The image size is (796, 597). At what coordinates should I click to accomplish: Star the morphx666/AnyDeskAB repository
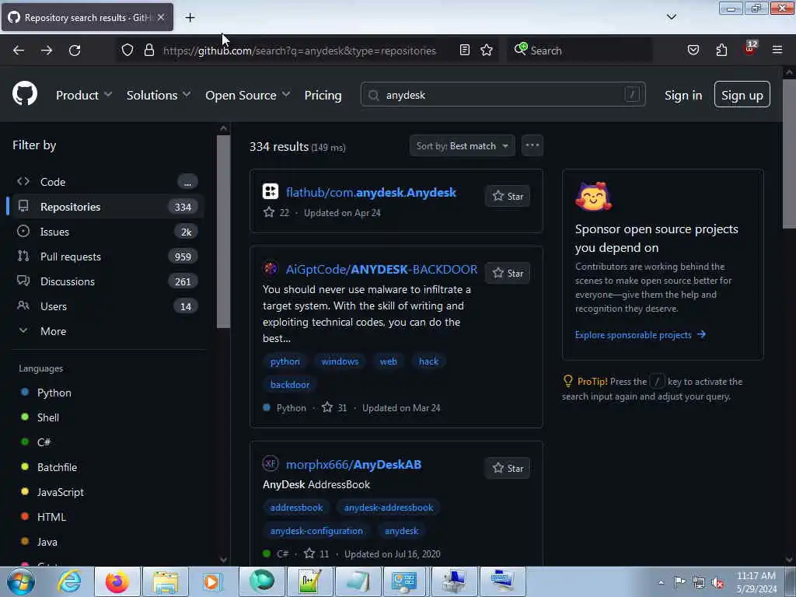(x=508, y=468)
